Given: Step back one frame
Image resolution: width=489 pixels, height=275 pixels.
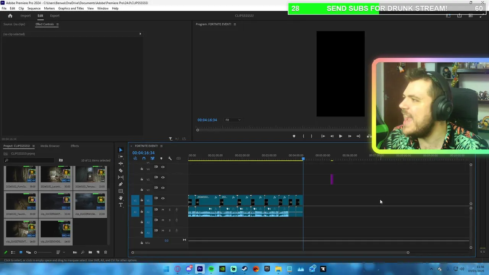Looking at the screenshot, I should [x=332, y=136].
